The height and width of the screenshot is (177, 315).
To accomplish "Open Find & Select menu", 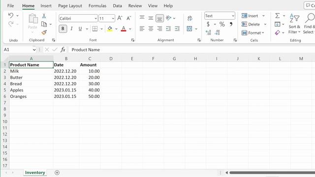I will tap(309, 24).
